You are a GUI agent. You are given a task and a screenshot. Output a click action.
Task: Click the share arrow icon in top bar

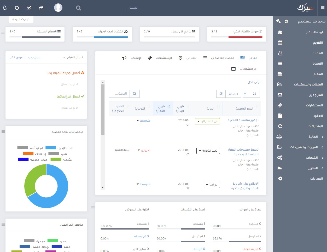41,8
